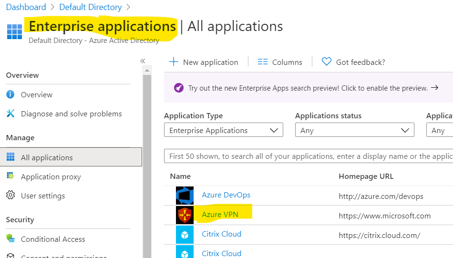The width and height of the screenshot is (453, 258).
Task: Click Got feedback? button
Action: pos(353,62)
